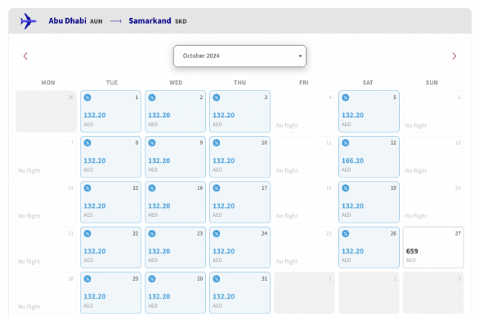
Task: Select October 12 fare of 166.20 AED
Action: point(369,157)
